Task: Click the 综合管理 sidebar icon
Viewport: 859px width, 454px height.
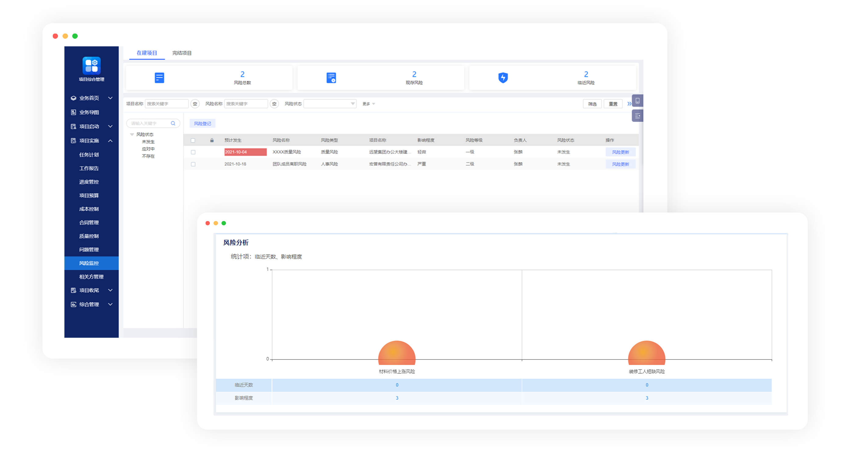Action: point(73,304)
